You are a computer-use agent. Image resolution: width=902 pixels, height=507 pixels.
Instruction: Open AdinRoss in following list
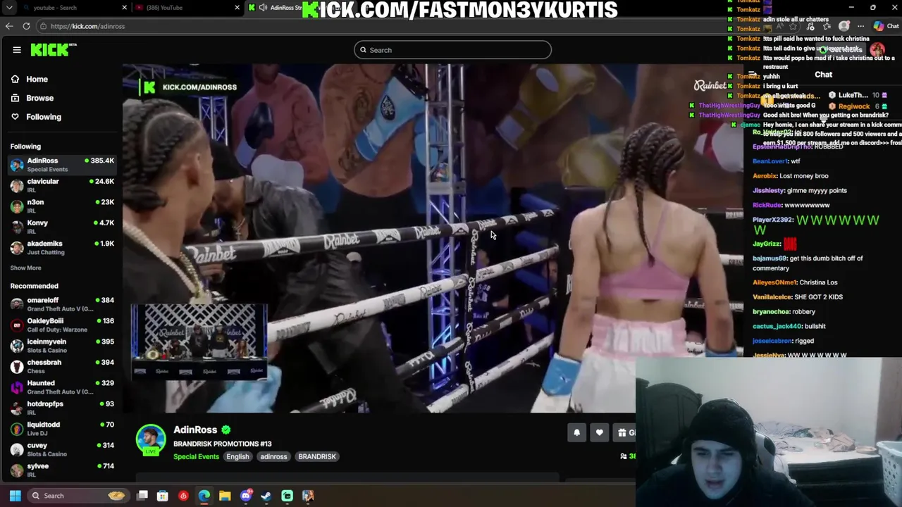tap(62, 165)
